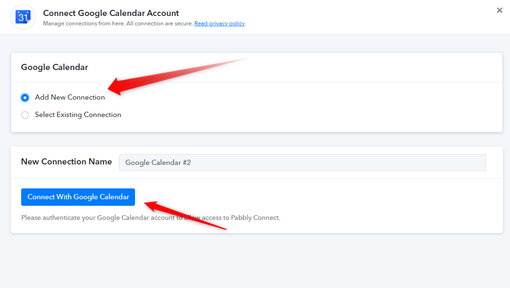Click the All connection are secure text
This screenshot has height=288, width=510.
(159, 23)
